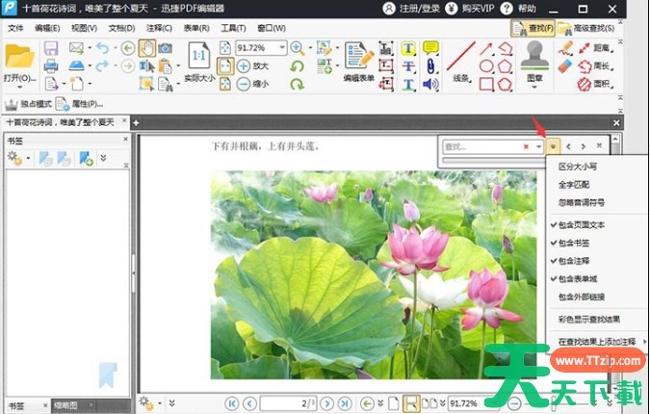Enable 全字匹配 whole word option
This screenshot has height=414, width=650.
coord(573,185)
